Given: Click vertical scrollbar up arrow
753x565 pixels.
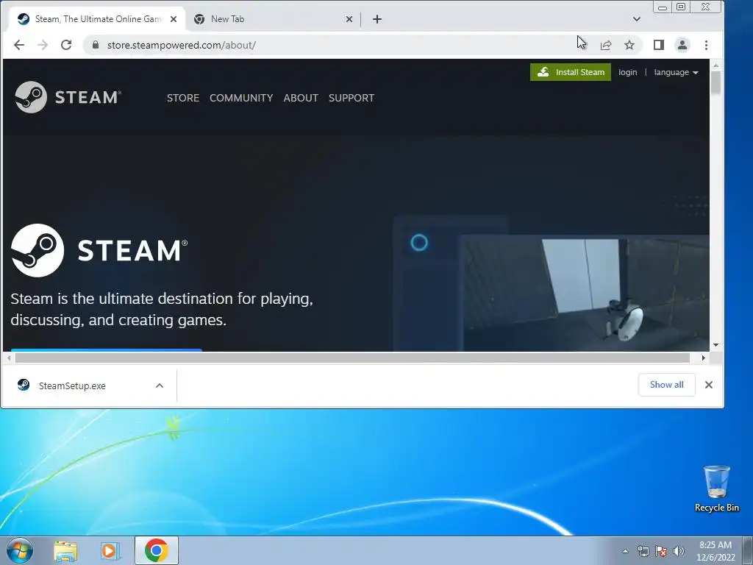Looking at the screenshot, I should (x=715, y=65).
